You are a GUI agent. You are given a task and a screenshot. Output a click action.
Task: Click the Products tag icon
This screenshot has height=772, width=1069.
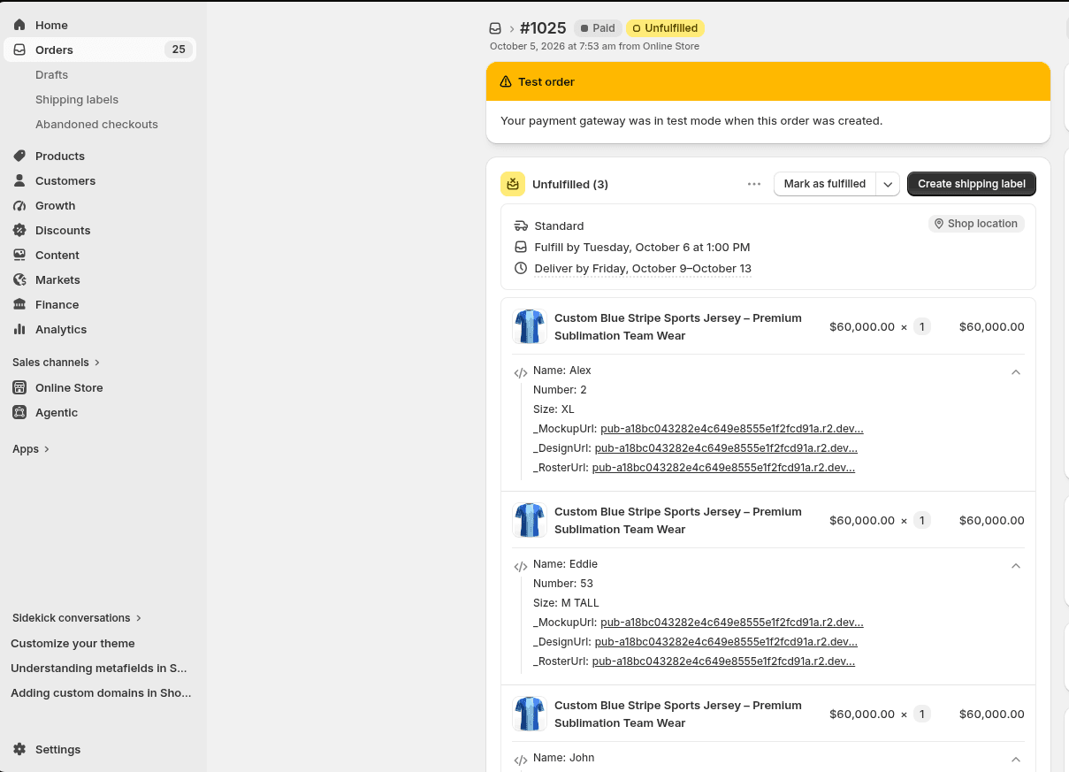click(x=19, y=156)
